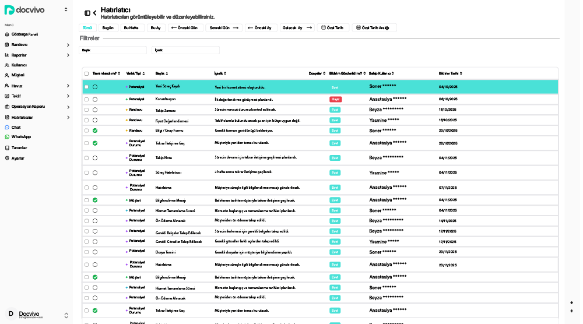Open Gösterge Paneli dashboard
Viewport: 583px width, 324px height.
click(24, 34)
